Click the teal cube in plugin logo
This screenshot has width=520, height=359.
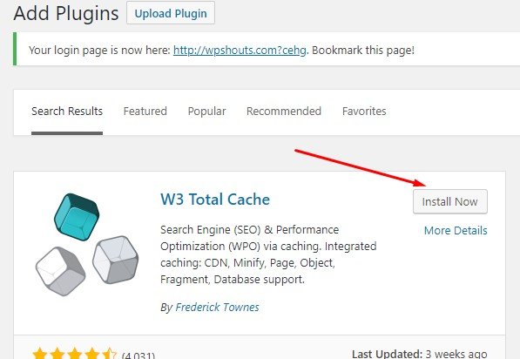click(77, 217)
